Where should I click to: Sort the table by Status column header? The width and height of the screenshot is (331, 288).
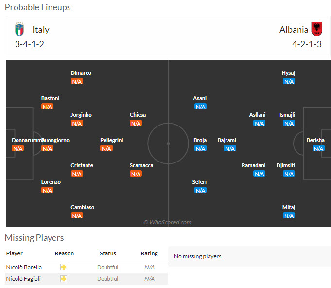pyautogui.click(x=107, y=253)
